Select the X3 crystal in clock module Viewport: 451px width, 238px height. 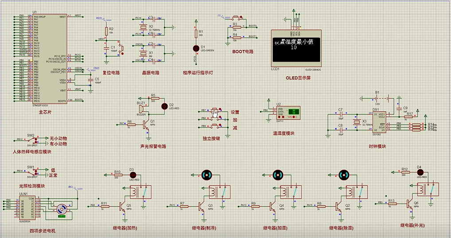coord(357,122)
